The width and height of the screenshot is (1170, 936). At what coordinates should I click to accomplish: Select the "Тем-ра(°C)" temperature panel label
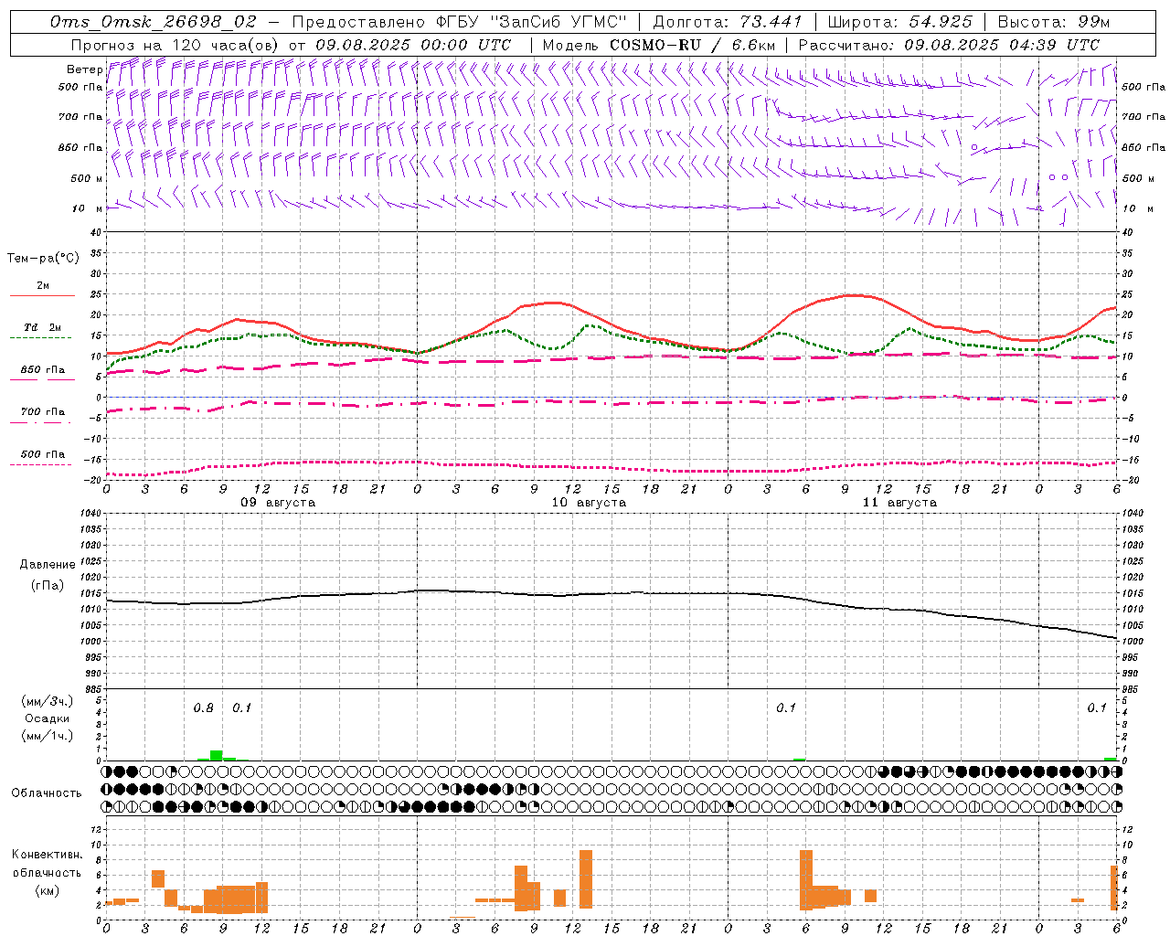coord(43,259)
